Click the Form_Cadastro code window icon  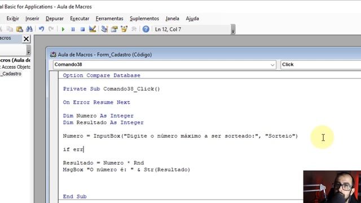click(53, 55)
